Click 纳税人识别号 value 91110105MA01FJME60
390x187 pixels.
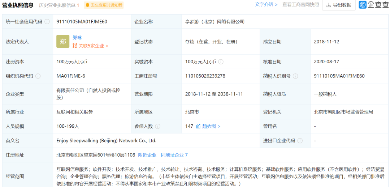[339, 76]
